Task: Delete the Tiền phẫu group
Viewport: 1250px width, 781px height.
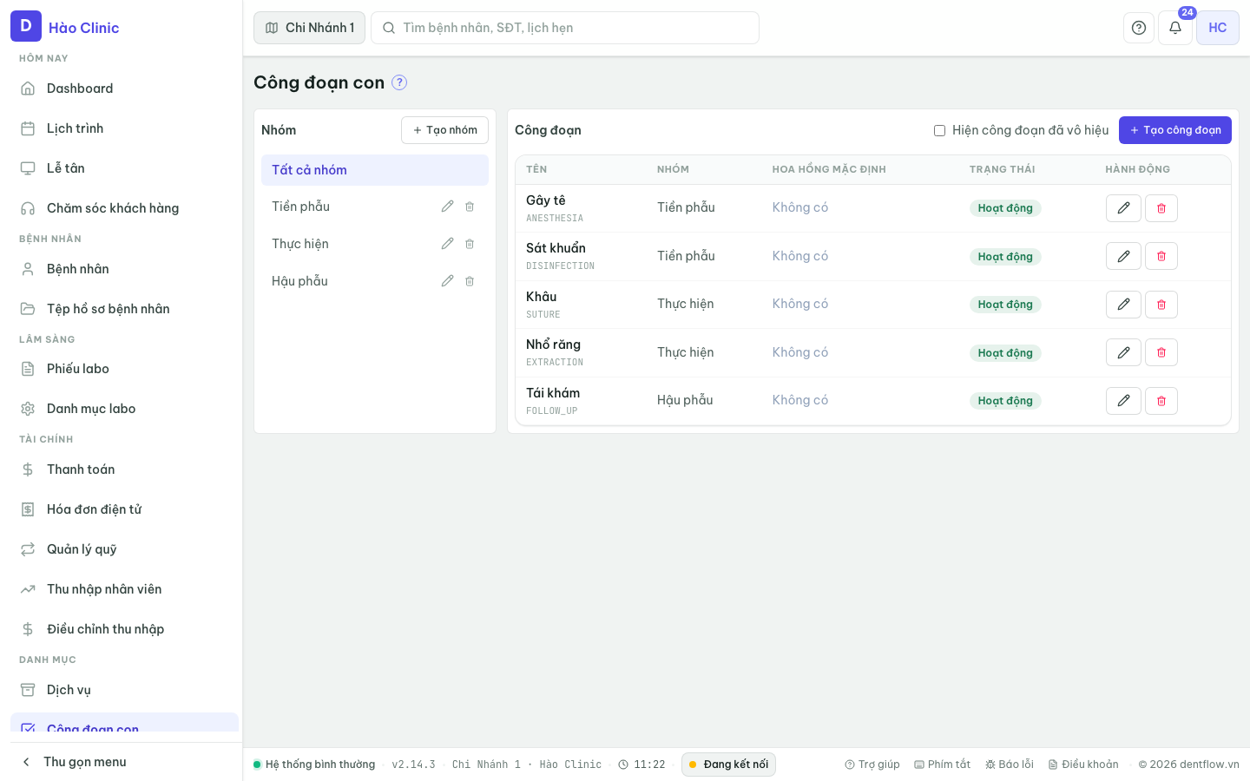Action: (470, 207)
